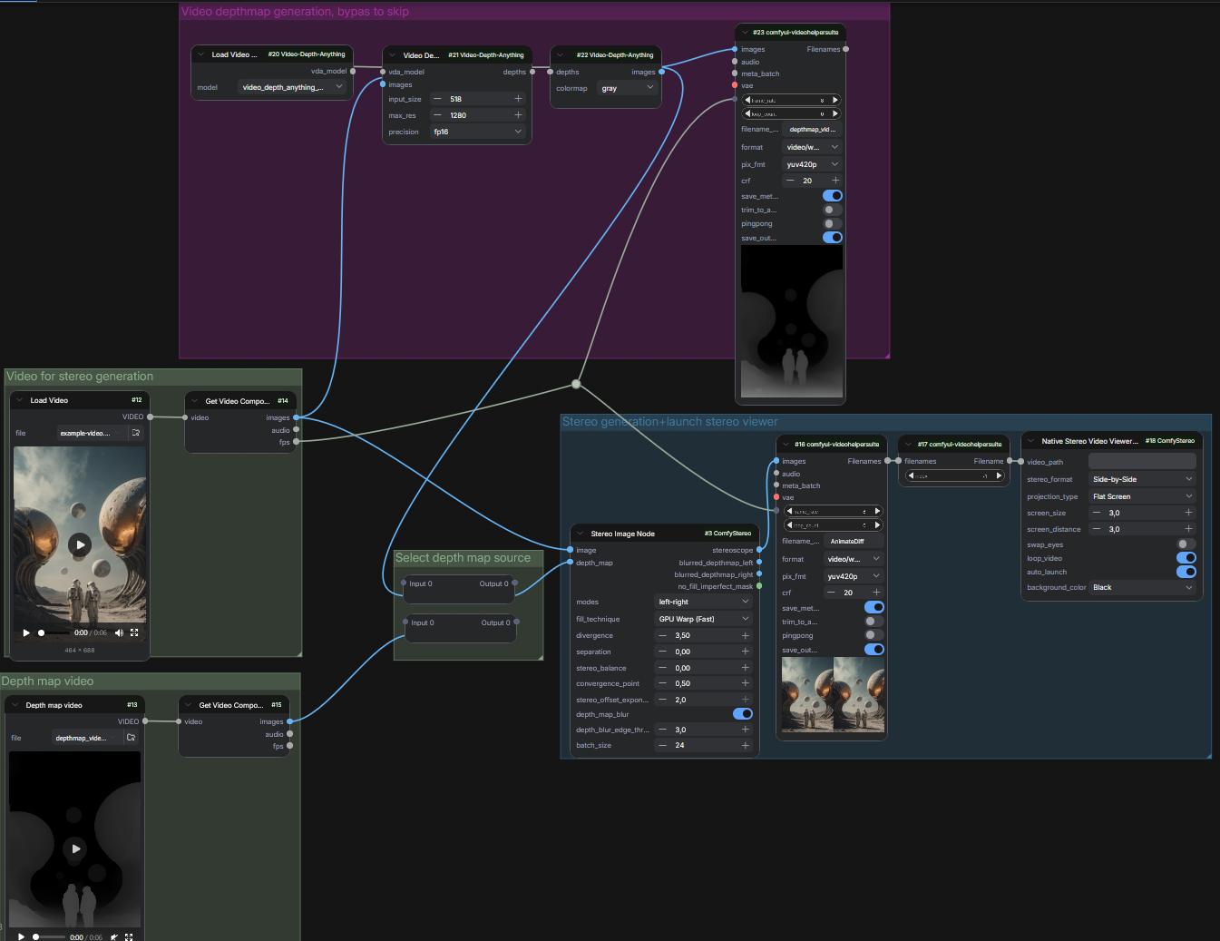The height and width of the screenshot is (941, 1220).
Task: Decrease screen_distance with minus icon
Action: [x=1097, y=529]
